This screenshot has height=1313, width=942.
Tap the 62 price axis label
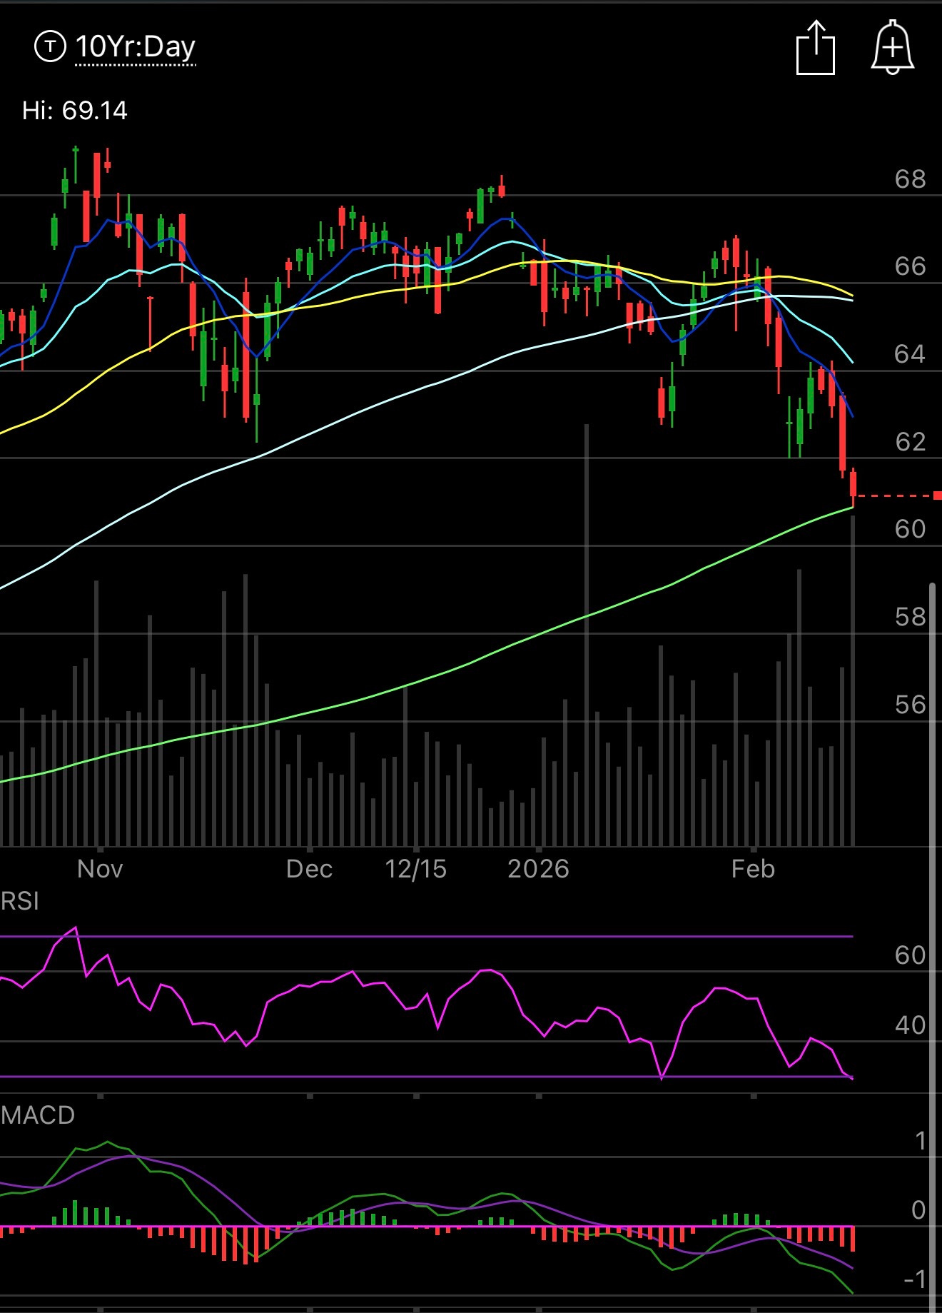point(910,441)
